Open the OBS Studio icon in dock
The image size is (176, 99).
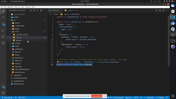[173, 41]
